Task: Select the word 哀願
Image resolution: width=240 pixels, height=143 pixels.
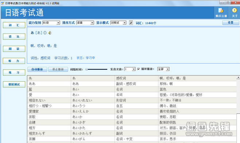Action: pyautogui.click(x=32, y=139)
